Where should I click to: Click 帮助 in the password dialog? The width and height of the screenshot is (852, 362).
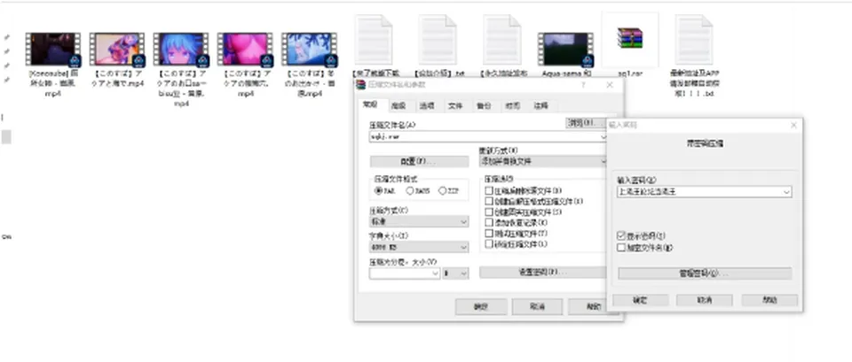point(770,300)
